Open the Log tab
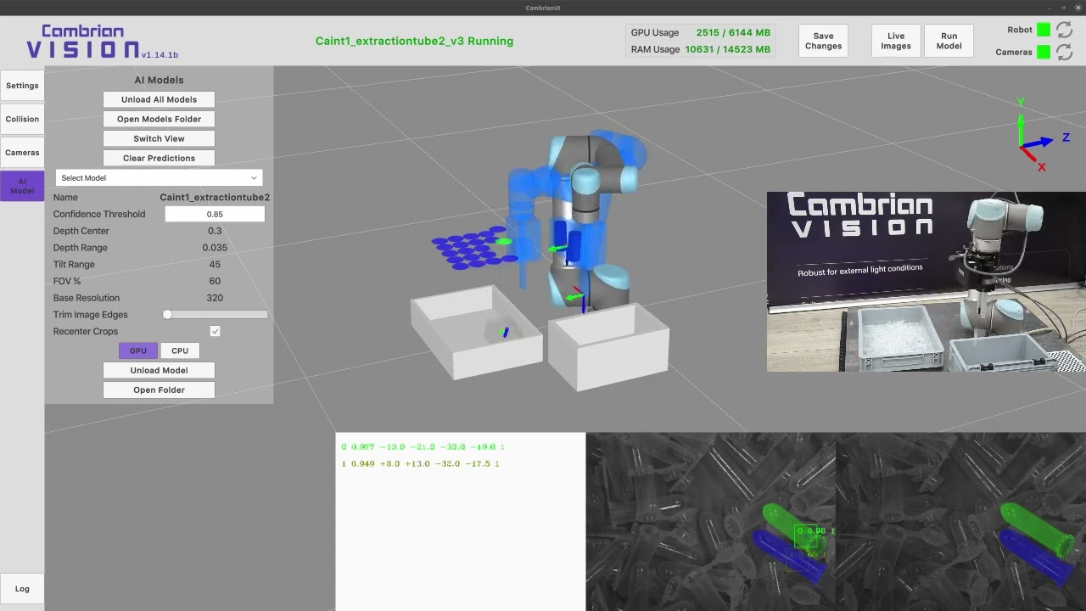1086x611 pixels. pyautogui.click(x=22, y=588)
